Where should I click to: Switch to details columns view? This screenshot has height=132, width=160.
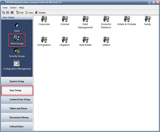pos(12,13)
